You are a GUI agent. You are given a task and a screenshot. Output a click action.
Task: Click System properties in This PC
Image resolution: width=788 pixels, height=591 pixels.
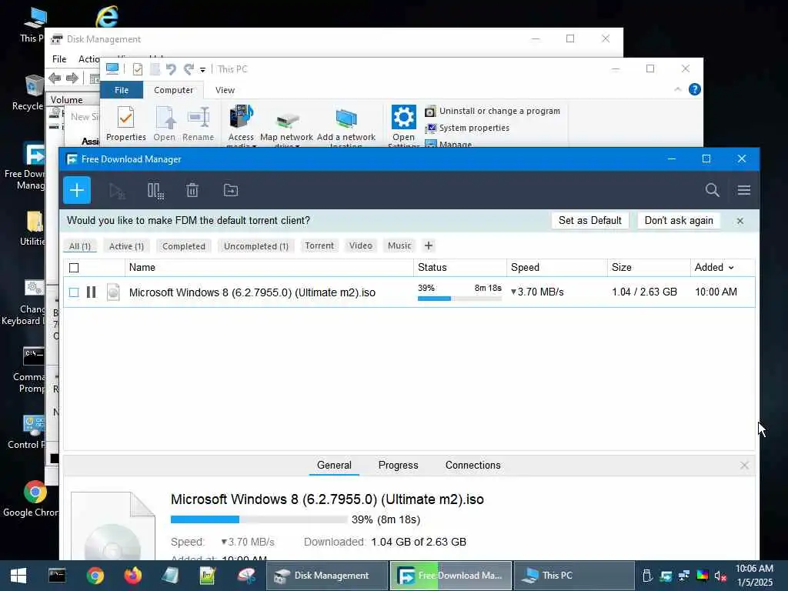click(x=467, y=129)
